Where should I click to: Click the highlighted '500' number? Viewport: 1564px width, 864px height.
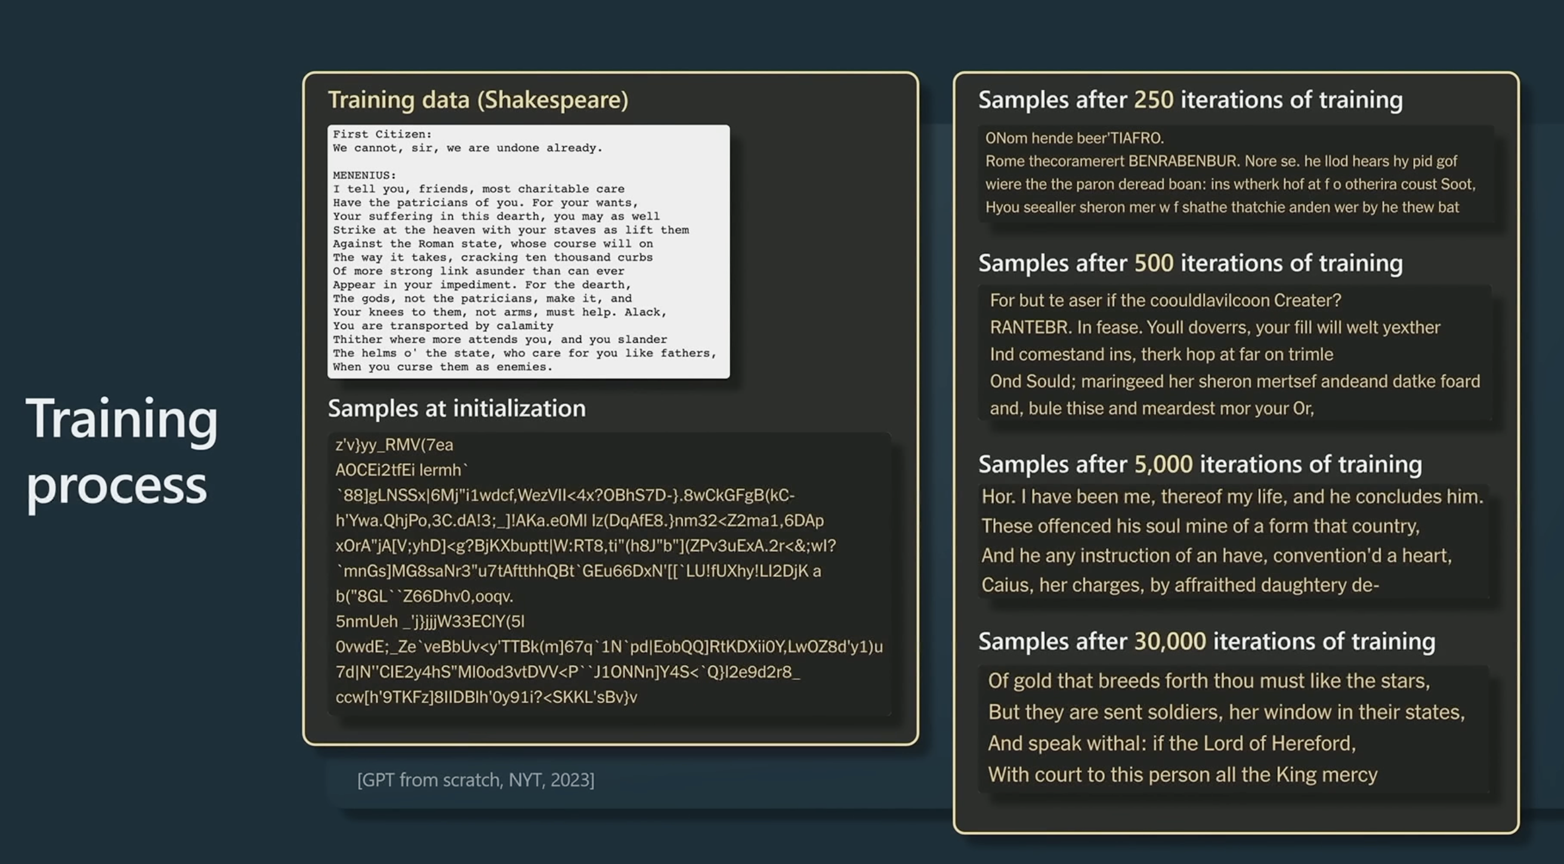tap(1154, 263)
